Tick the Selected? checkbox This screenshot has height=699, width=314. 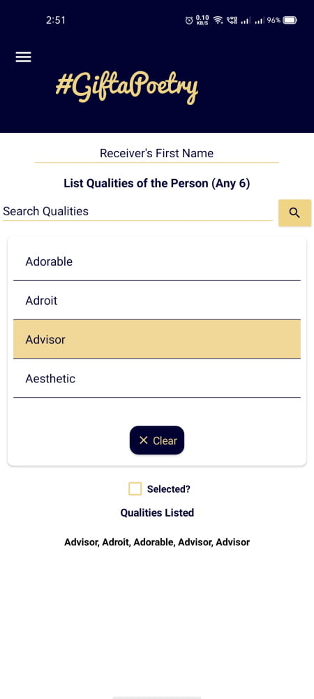click(x=135, y=489)
